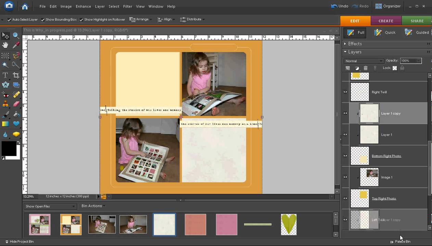Switch to the CREATE tab
Screen dimensions: 432x246
click(x=386, y=21)
